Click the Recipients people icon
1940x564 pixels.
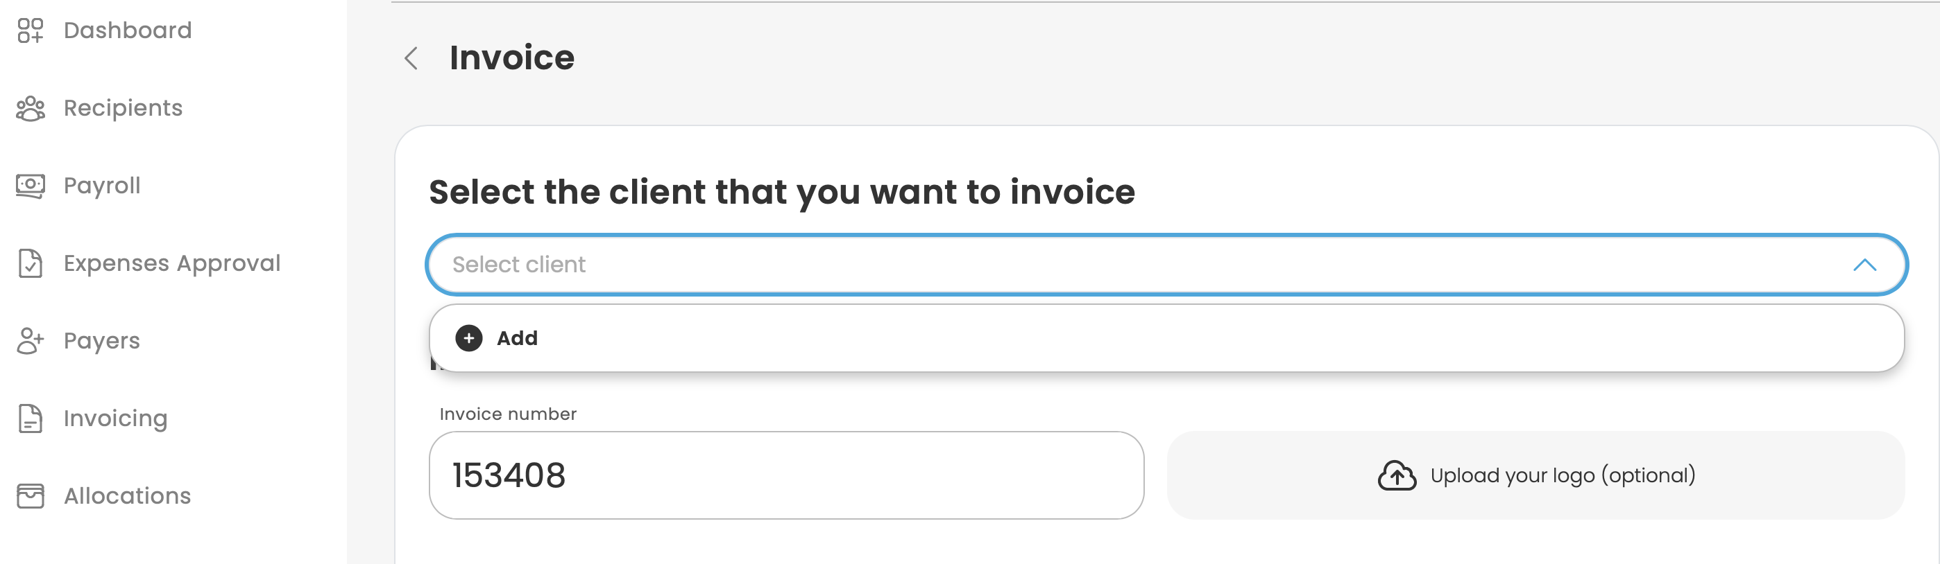[x=30, y=108]
